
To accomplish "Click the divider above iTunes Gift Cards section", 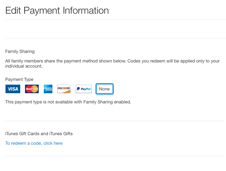I will click(x=115, y=121).
